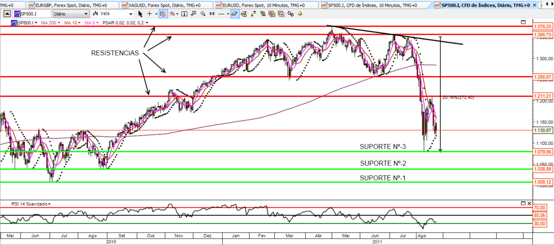Image resolution: width=554 pixels, height=245 pixels.
Task: Click the diagonal red-green arrow icon
Action: [x=254, y=14]
